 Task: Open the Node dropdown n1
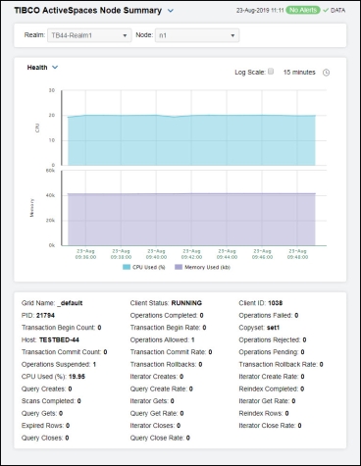pyautogui.click(x=197, y=35)
